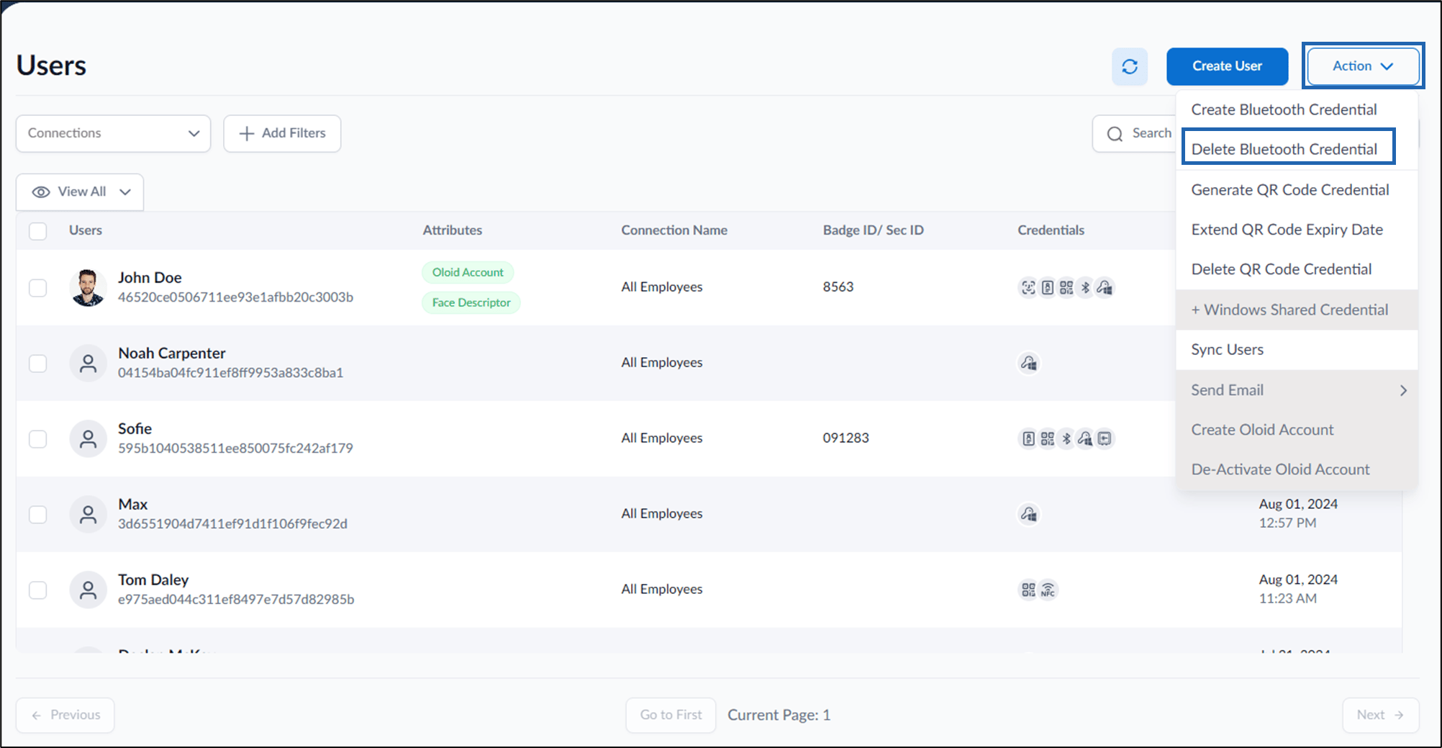Select Sofie's row checkbox

coord(37,439)
